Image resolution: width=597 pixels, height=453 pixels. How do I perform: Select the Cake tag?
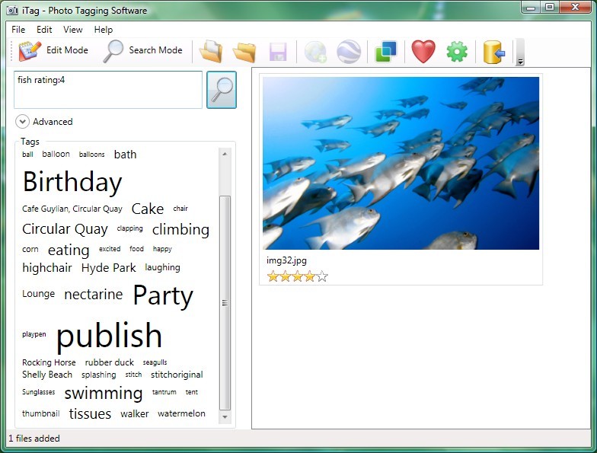click(148, 209)
